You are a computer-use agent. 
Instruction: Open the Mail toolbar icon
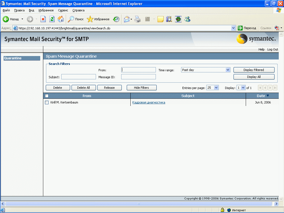click(127, 19)
